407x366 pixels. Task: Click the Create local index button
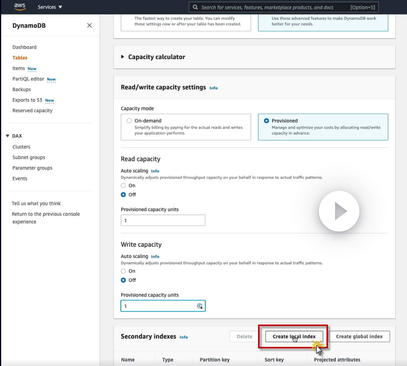tap(294, 337)
